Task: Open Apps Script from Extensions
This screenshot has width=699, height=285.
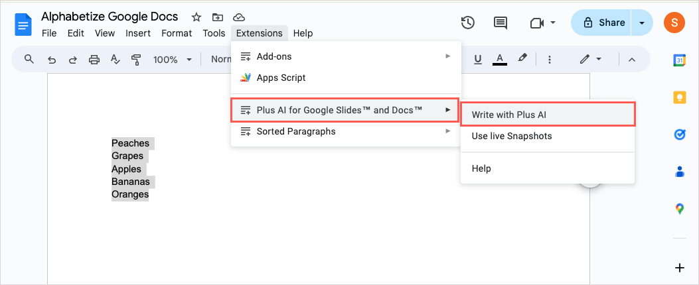Action: pos(346,78)
